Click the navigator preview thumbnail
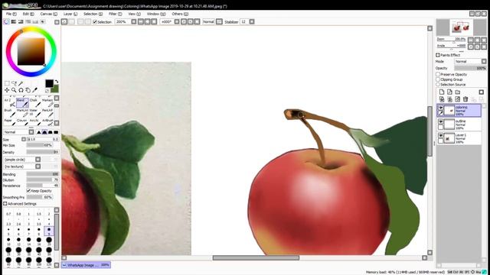The width and height of the screenshot is (490, 275). [x=461, y=27]
